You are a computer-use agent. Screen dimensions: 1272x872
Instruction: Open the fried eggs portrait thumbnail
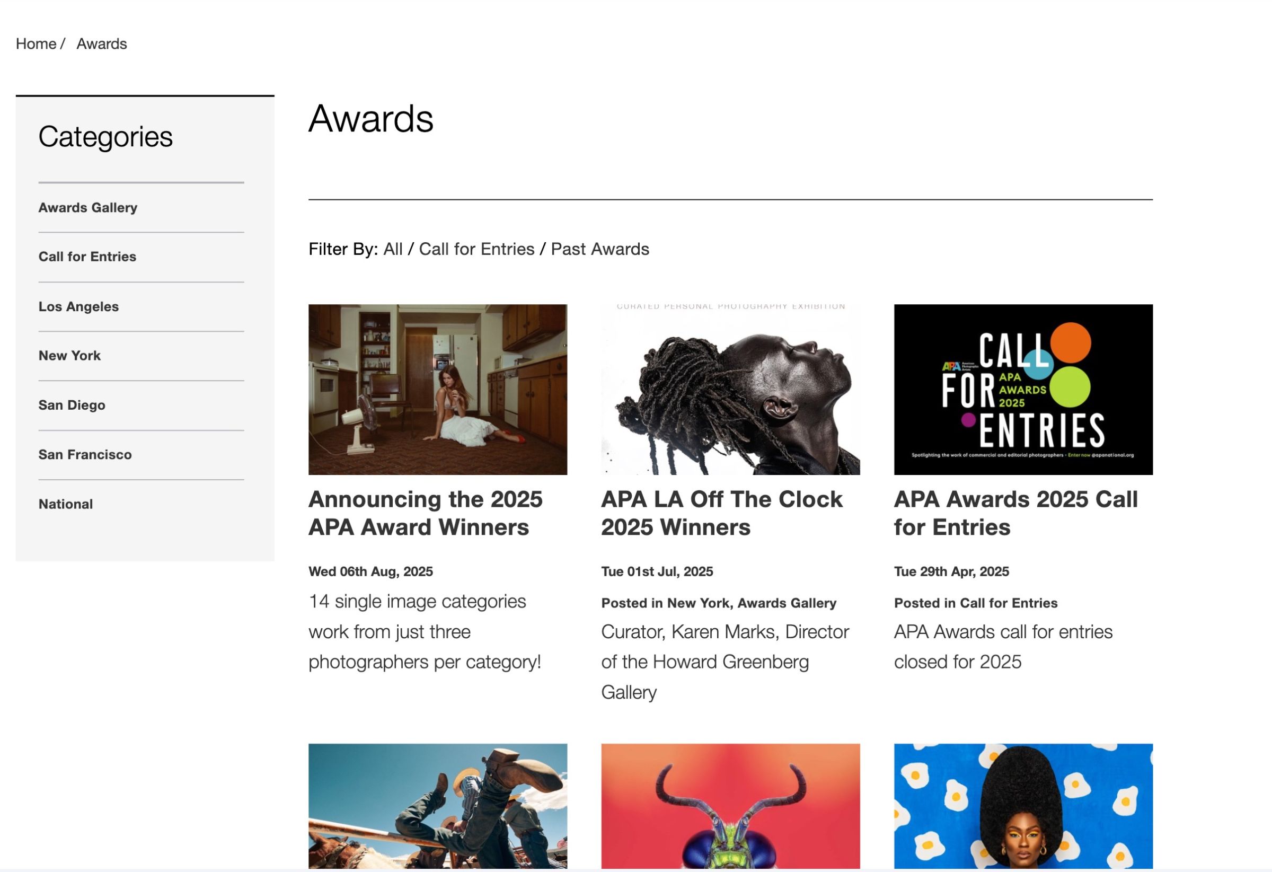coord(1023,805)
